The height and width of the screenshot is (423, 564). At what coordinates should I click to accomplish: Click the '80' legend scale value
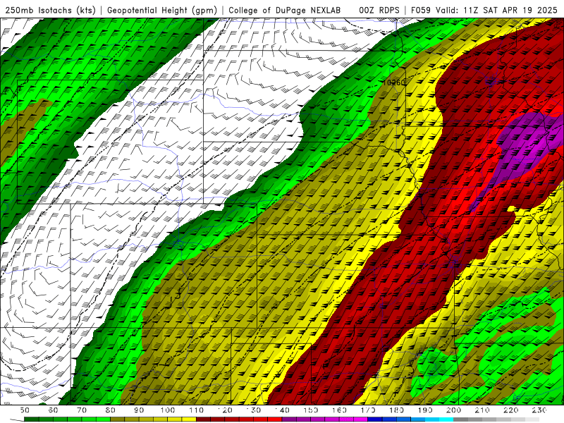110,410
